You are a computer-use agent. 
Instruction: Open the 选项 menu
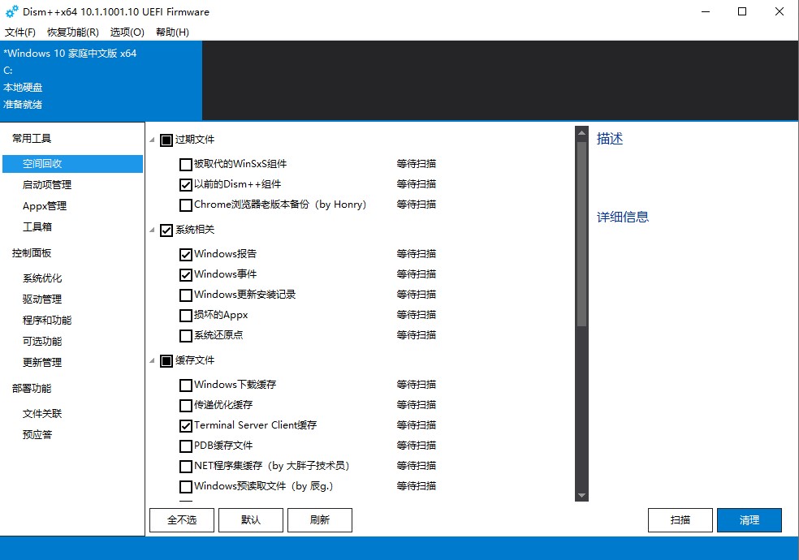127,32
